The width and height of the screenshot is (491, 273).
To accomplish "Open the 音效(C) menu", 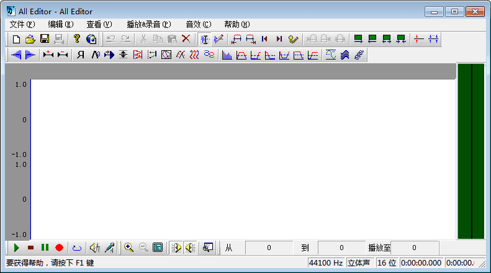I will [199, 24].
